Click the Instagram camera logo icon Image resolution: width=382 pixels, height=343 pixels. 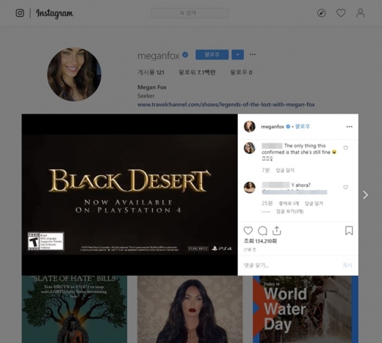[20, 13]
